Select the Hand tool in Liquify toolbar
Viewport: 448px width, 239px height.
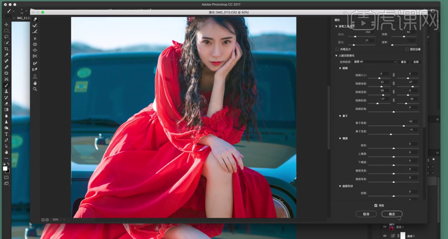[35, 83]
